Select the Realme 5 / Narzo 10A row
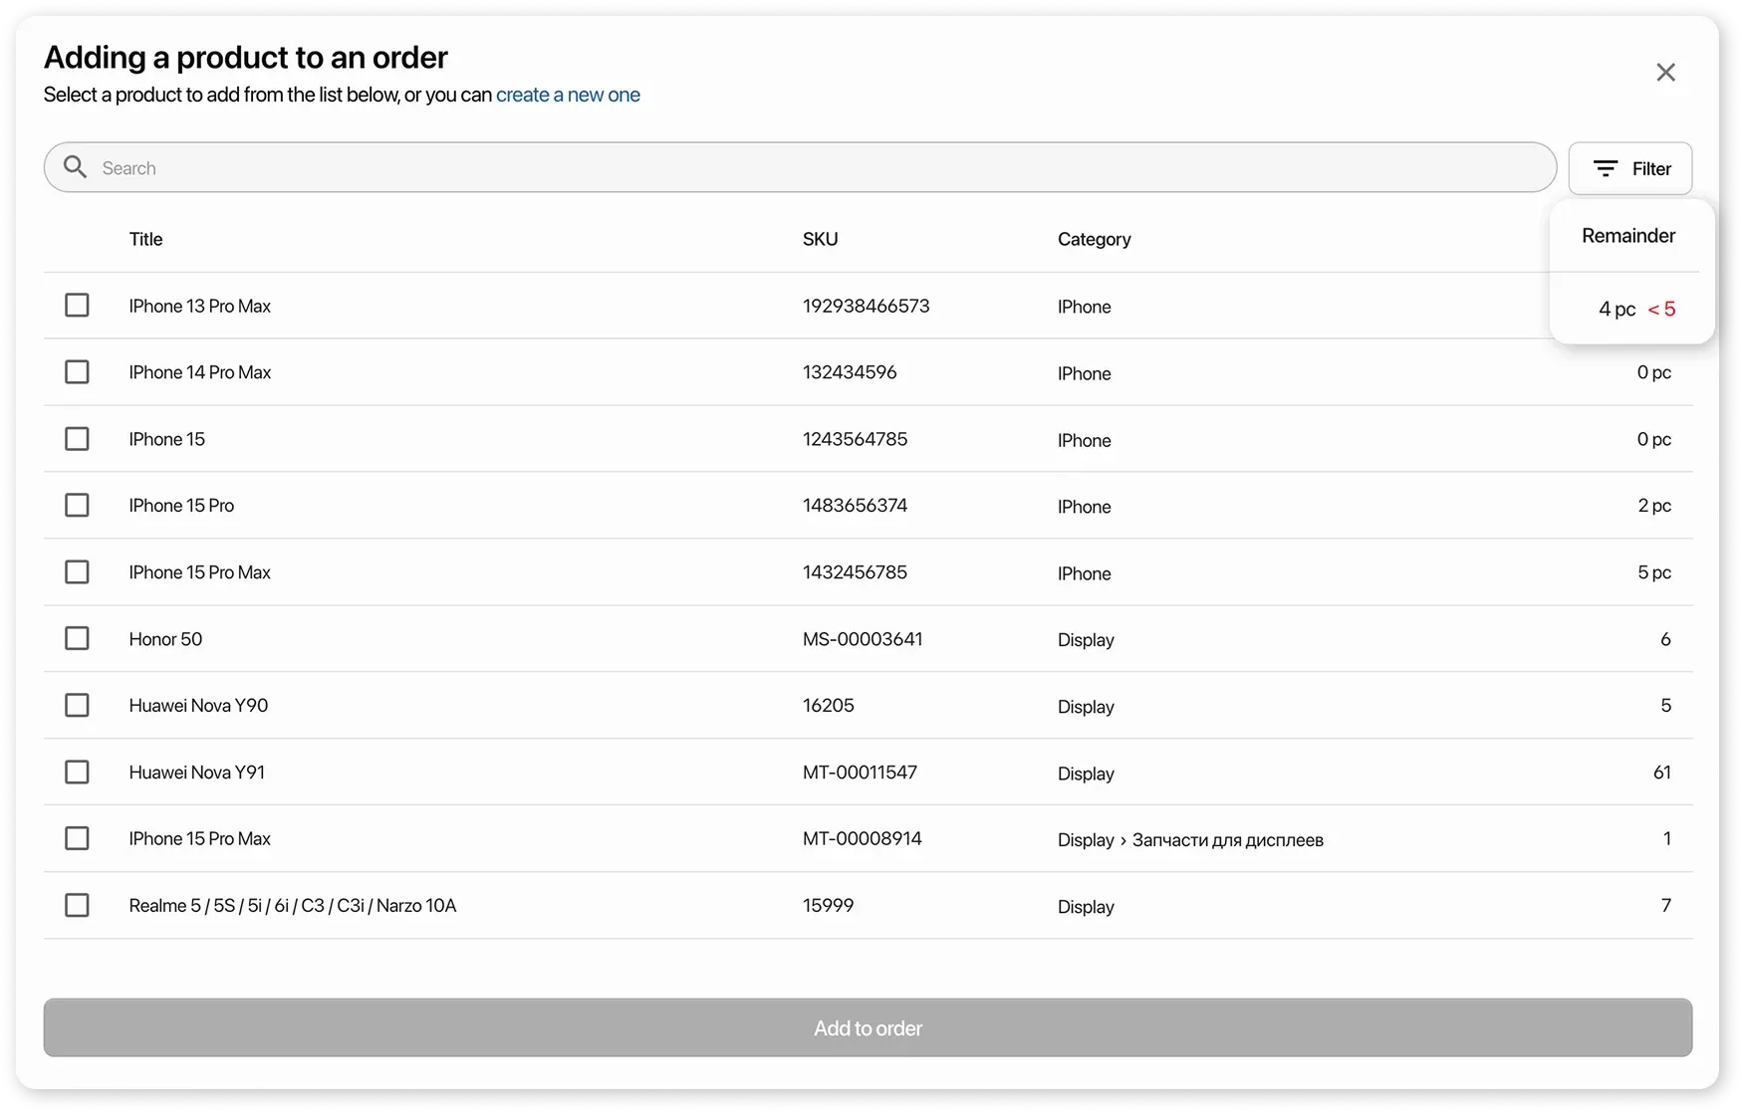Viewport: 1743px width, 1113px height. [77, 905]
